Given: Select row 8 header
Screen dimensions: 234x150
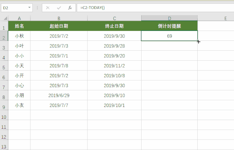Looking at the screenshot, I should [4, 95].
